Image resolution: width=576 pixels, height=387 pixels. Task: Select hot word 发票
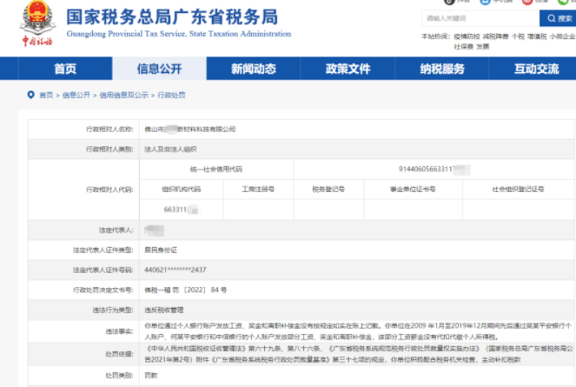(483, 47)
